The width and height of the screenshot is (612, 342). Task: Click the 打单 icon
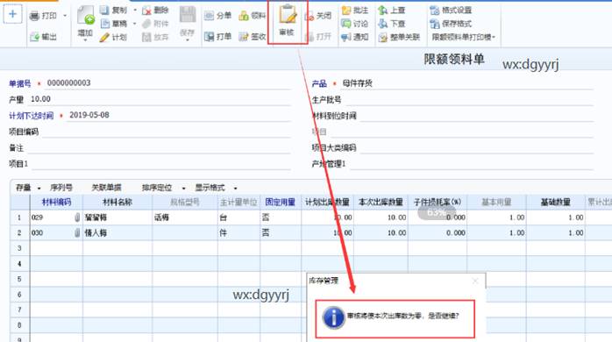point(209,37)
